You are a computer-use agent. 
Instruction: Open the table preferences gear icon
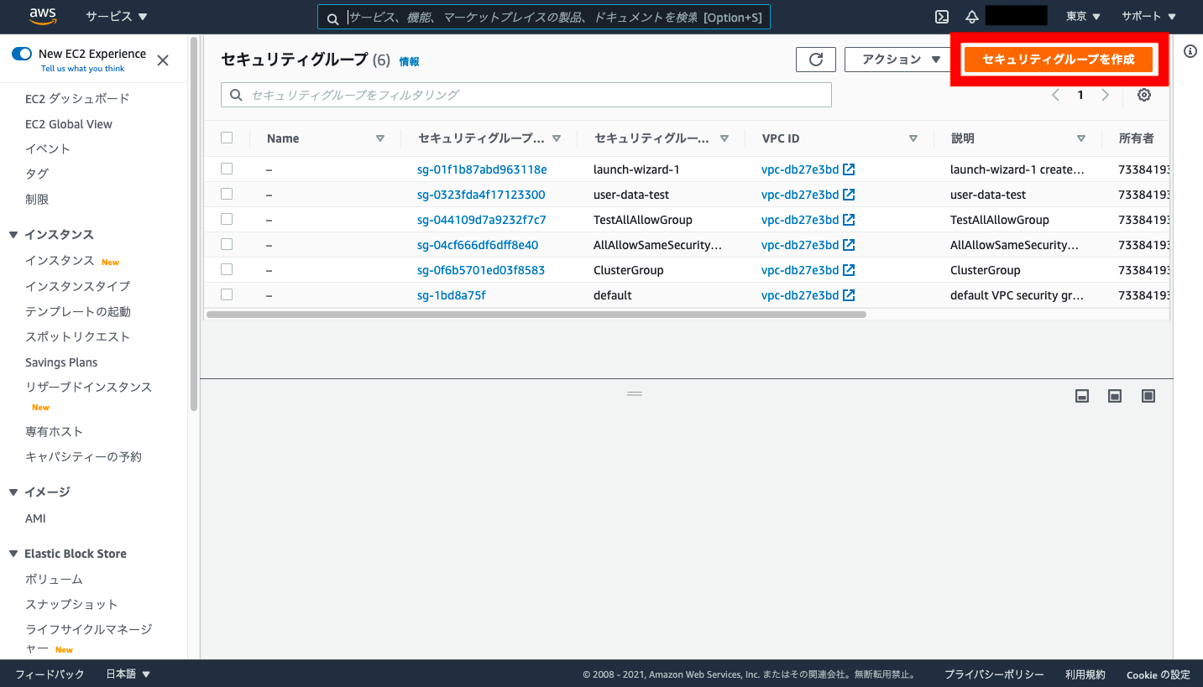[1144, 95]
